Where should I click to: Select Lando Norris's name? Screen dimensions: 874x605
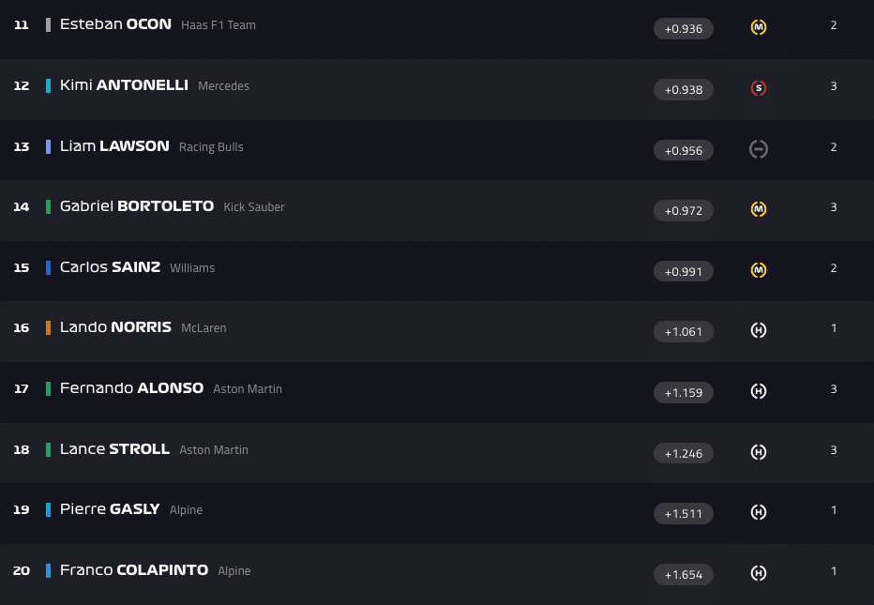(x=115, y=327)
